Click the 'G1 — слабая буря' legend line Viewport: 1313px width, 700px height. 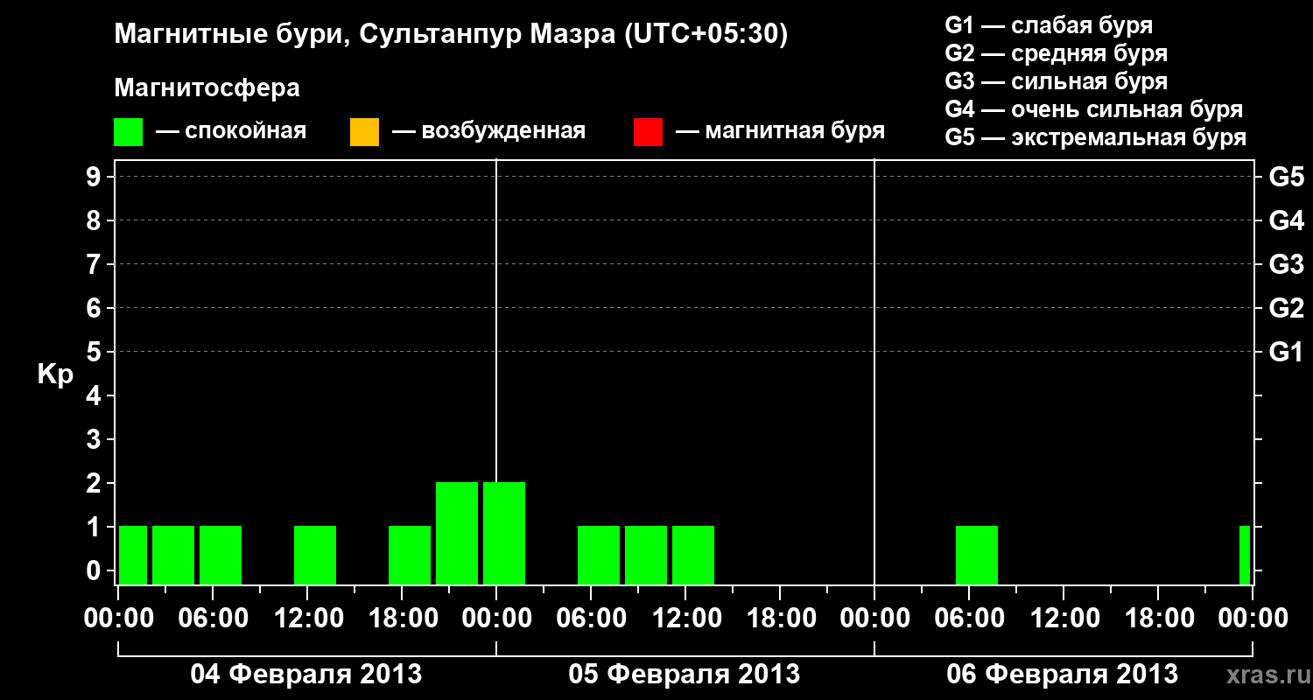(x=1049, y=25)
